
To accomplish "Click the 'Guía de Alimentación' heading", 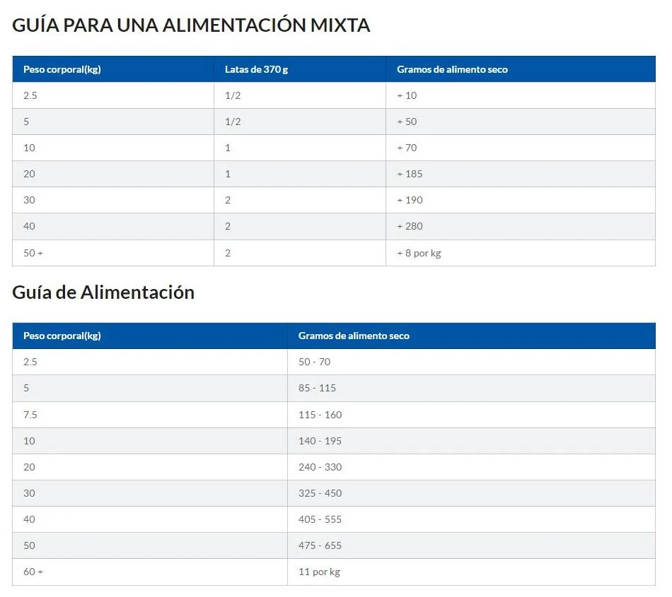I will (103, 292).
